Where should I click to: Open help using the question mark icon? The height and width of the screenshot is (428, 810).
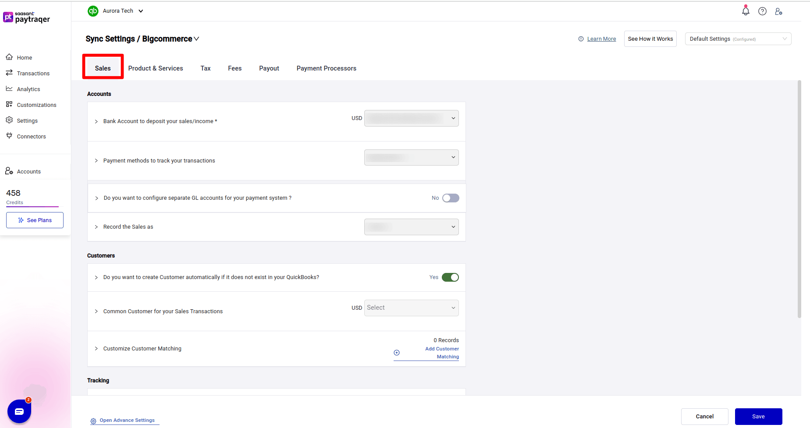coord(762,11)
